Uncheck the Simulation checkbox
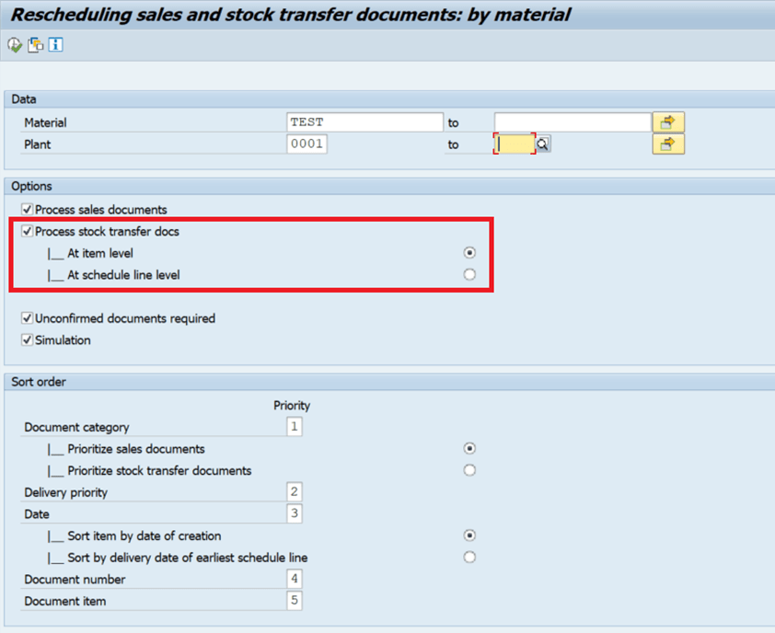This screenshot has height=633, width=775. (x=29, y=340)
